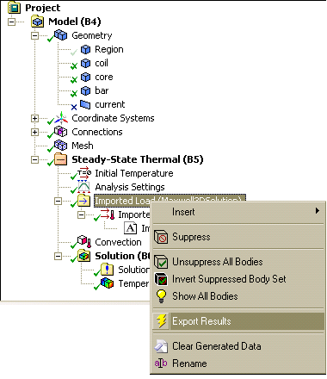The image size is (327, 379).
Task: Choose Suppress from the context menu
Action: (x=238, y=237)
